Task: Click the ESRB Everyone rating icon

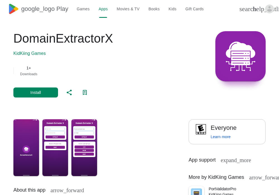Action: point(201,129)
